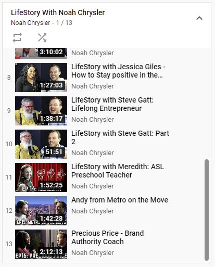Open 'LifeStory with Steve Gatt: Lifelong Entrepreneur' title

112,104
